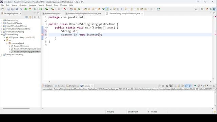Click the Search magnifier icon in toolbar

pos(196,9)
